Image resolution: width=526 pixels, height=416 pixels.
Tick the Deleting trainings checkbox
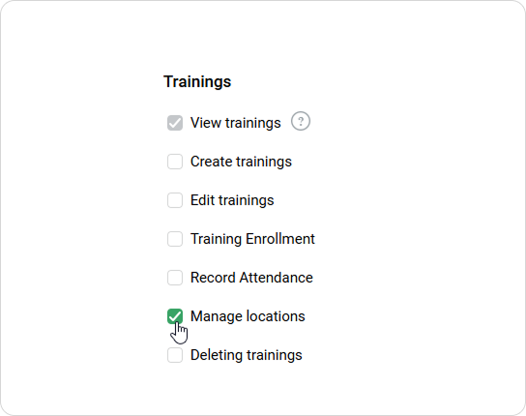(x=175, y=355)
